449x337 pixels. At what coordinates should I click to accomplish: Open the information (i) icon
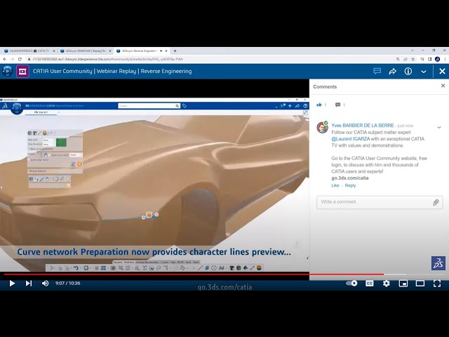coord(408,72)
